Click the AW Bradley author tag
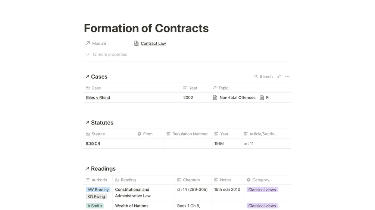 click(x=98, y=190)
